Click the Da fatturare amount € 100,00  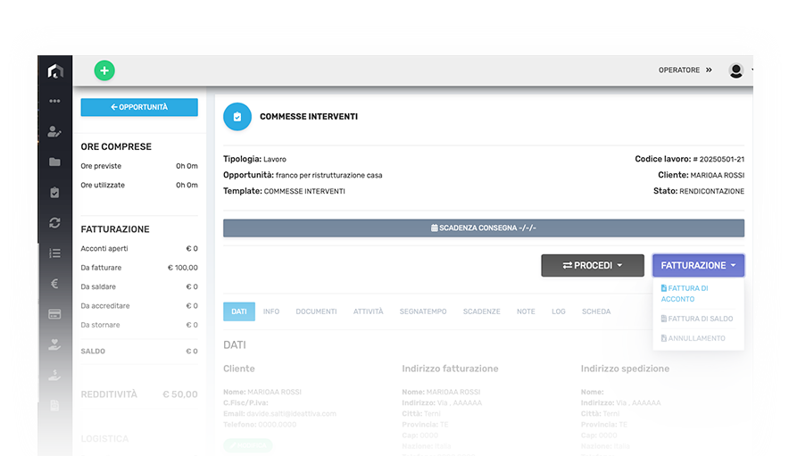click(x=183, y=268)
